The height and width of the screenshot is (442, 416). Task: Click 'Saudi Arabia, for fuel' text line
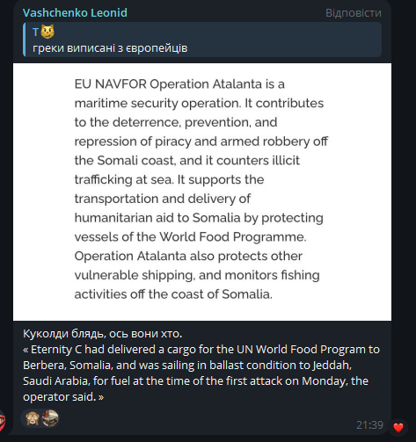point(77,381)
